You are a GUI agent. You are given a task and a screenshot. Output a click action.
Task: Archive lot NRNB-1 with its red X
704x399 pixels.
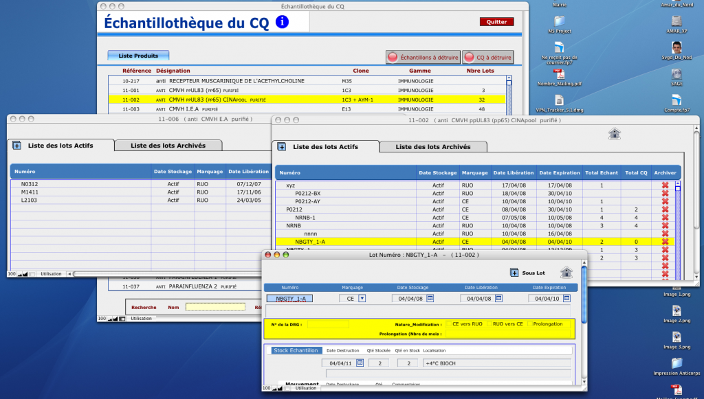(665, 218)
